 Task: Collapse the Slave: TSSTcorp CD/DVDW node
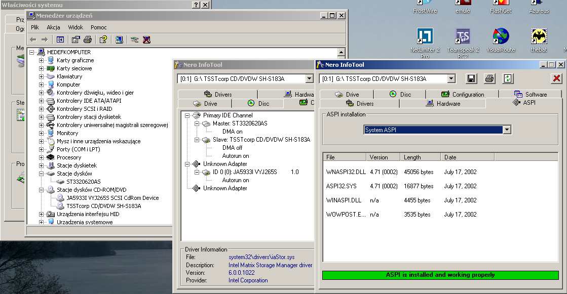(x=197, y=140)
